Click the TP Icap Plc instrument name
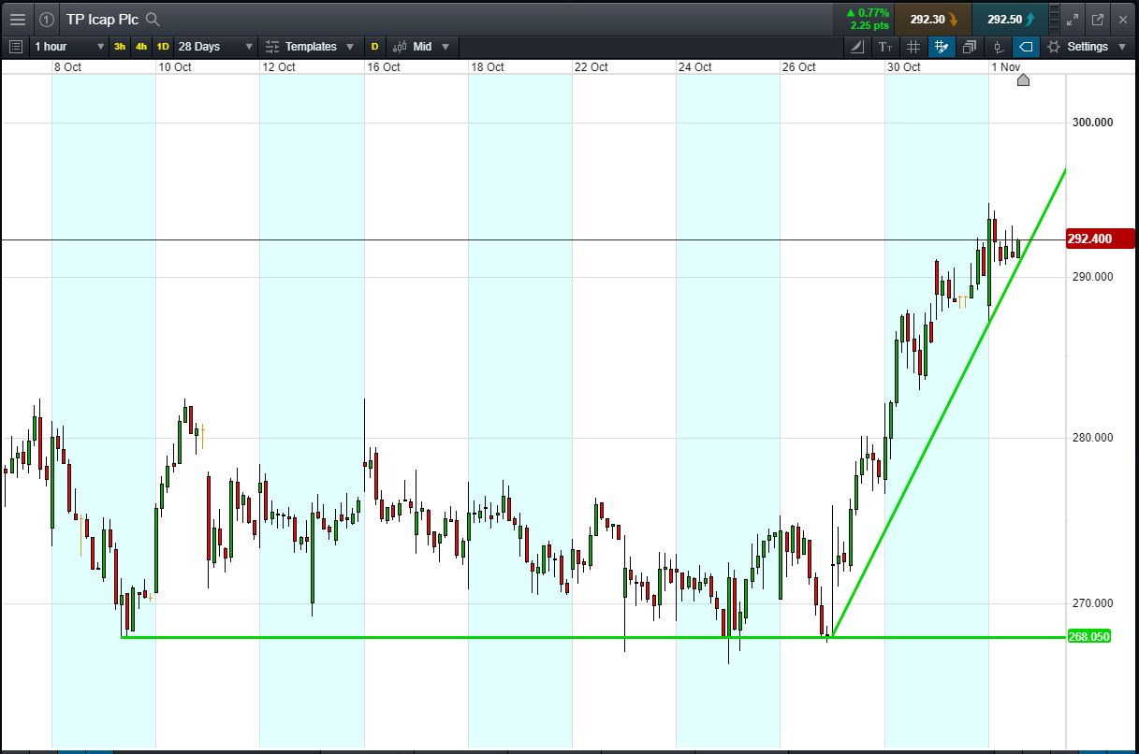1139x754 pixels. tap(102, 19)
